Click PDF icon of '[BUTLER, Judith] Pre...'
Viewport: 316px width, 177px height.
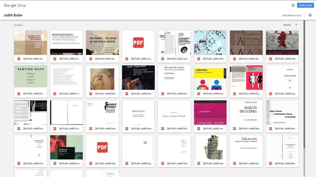tap(19, 163)
